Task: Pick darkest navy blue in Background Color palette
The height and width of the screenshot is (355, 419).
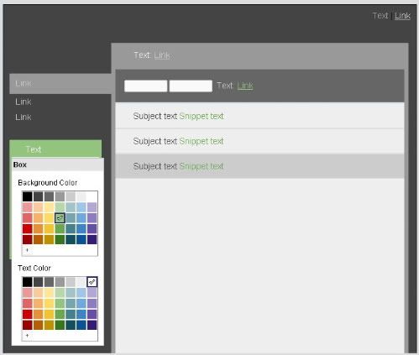Action: point(81,239)
